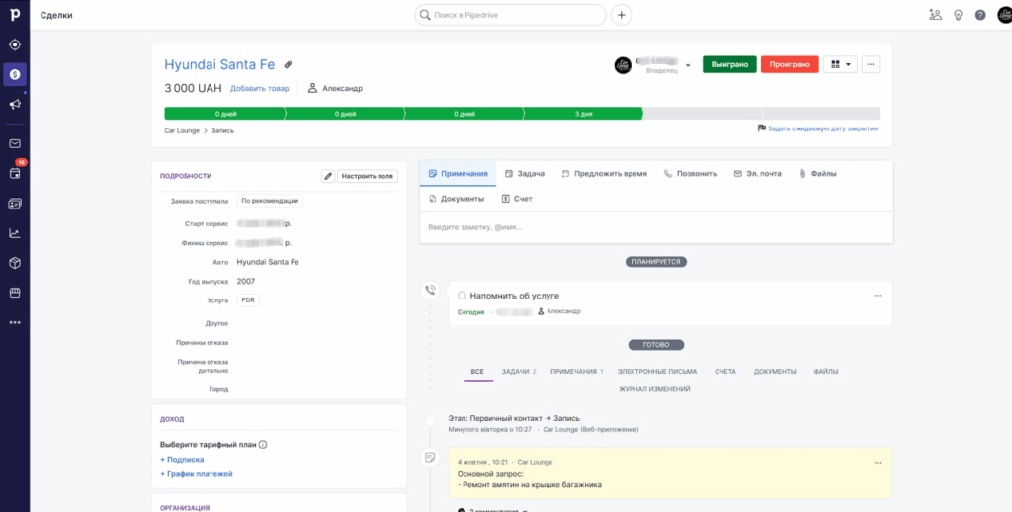Open Marketplace store icon in sidebar

pos(14,293)
